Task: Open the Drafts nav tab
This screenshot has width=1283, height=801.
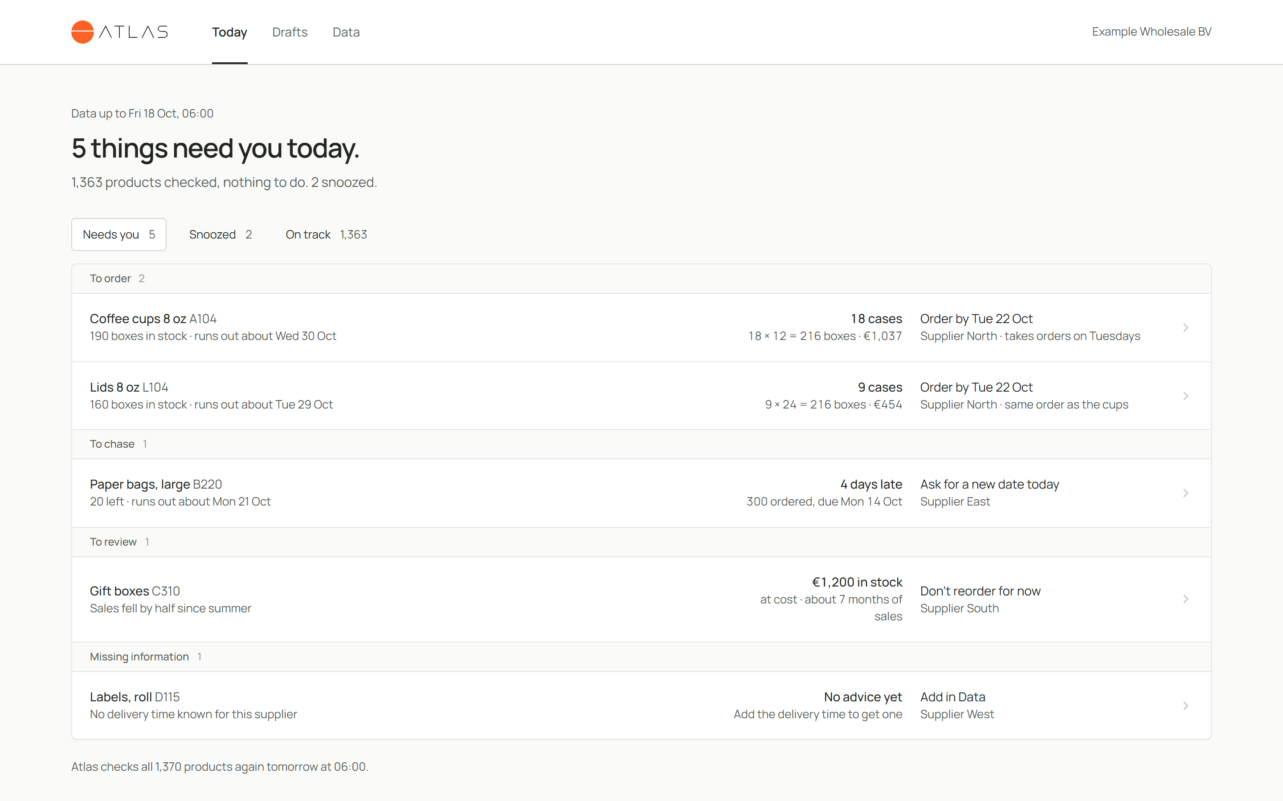Action: pyautogui.click(x=290, y=32)
